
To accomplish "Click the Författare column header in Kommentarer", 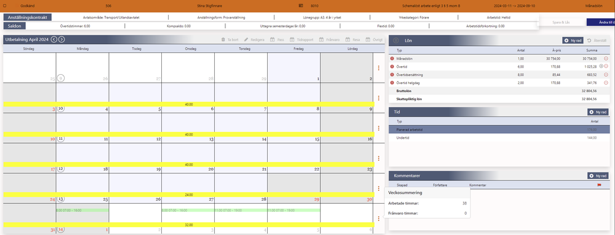I will [440, 185].
